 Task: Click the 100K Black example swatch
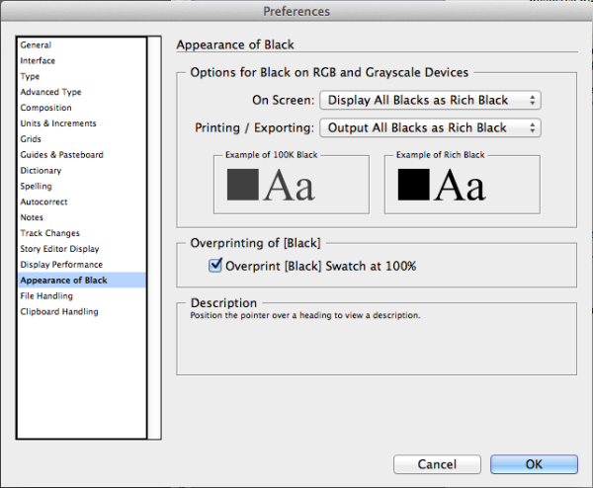tap(243, 185)
